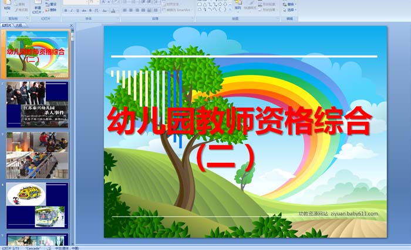Select the Right Arrow shape in gallery
The width and height of the screenshot is (411, 250).
(220, 4)
